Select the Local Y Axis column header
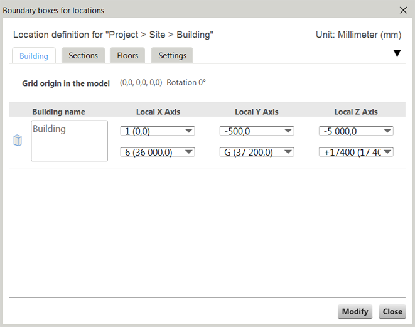 [257, 112]
